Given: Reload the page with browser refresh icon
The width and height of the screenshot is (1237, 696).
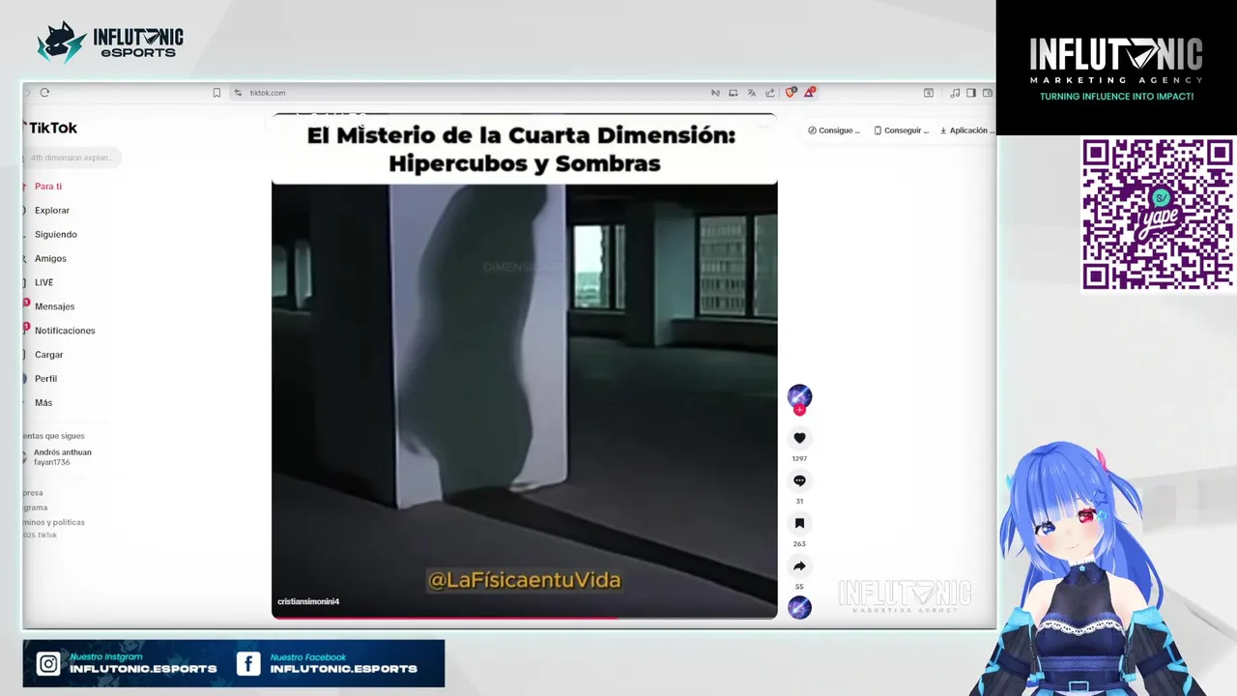Looking at the screenshot, I should pyautogui.click(x=44, y=93).
